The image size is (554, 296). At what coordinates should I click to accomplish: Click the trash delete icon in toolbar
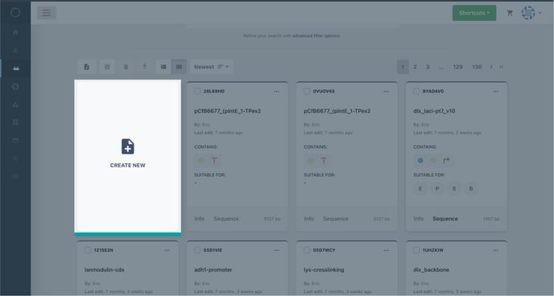pyautogui.click(x=126, y=67)
